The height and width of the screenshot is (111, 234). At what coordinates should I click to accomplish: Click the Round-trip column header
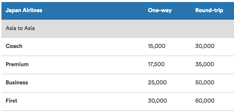(209, 10)
